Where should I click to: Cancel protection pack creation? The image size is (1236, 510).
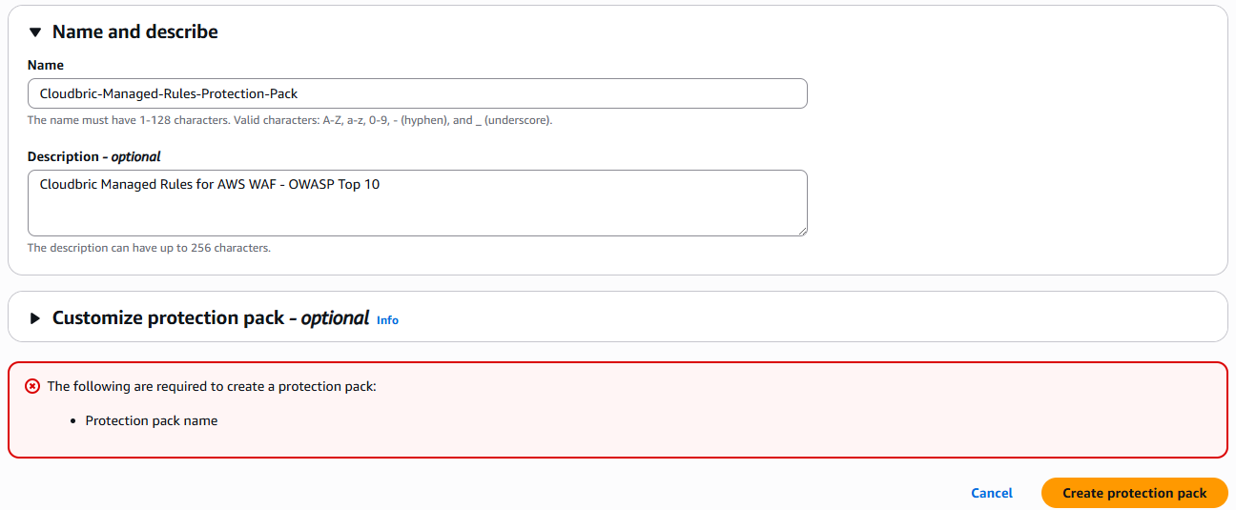point(992,493)
